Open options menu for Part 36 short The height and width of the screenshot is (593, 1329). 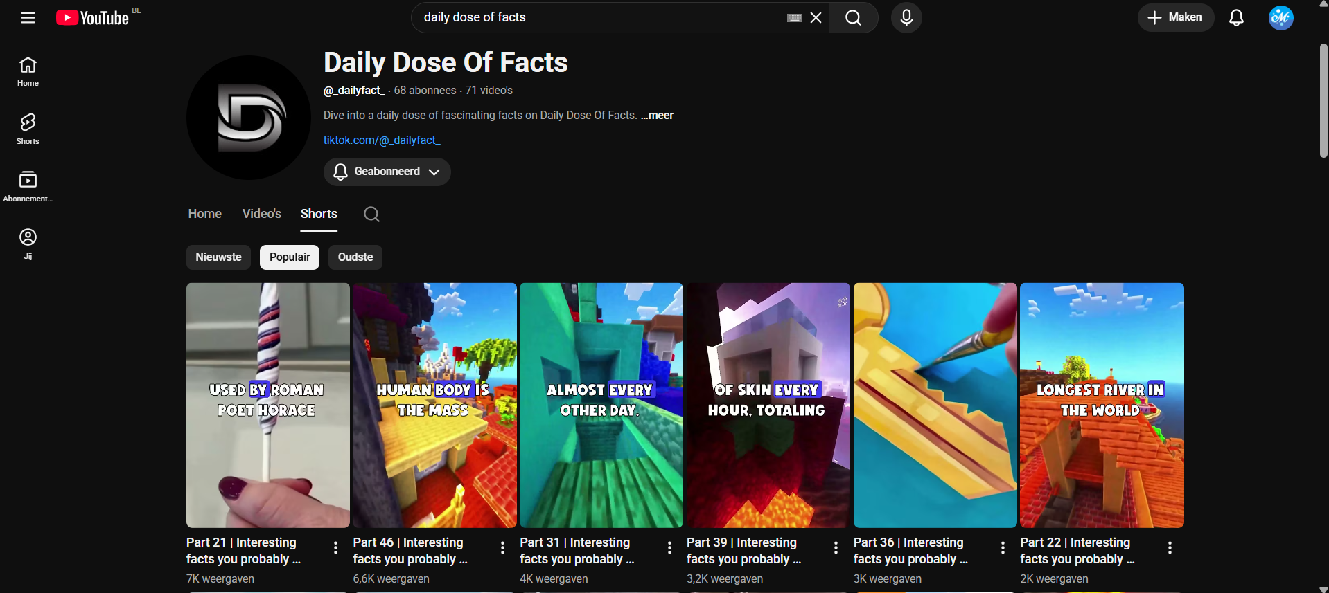(1003, 548)
